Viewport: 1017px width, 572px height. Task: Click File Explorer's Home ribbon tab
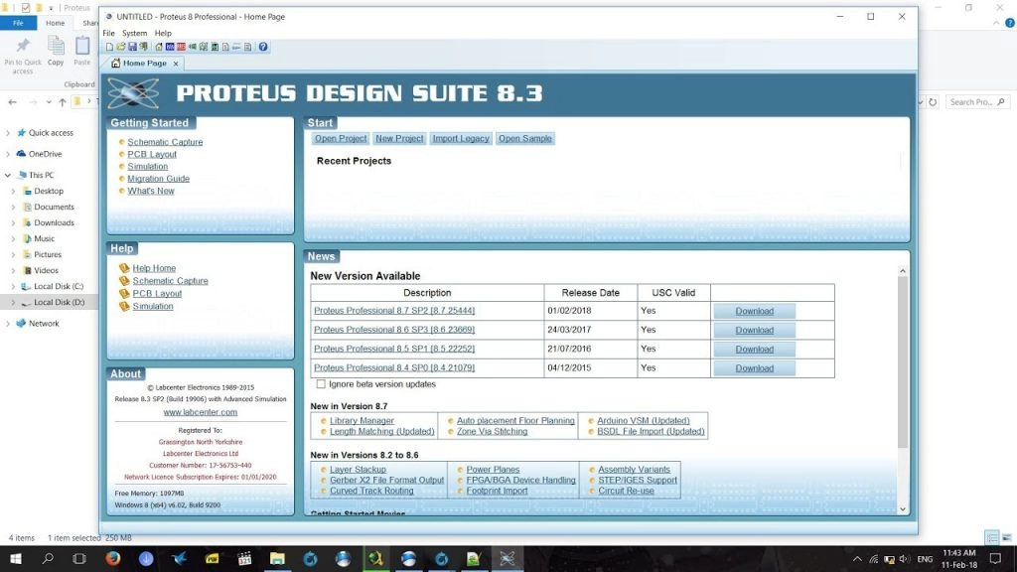pos(56,23)
